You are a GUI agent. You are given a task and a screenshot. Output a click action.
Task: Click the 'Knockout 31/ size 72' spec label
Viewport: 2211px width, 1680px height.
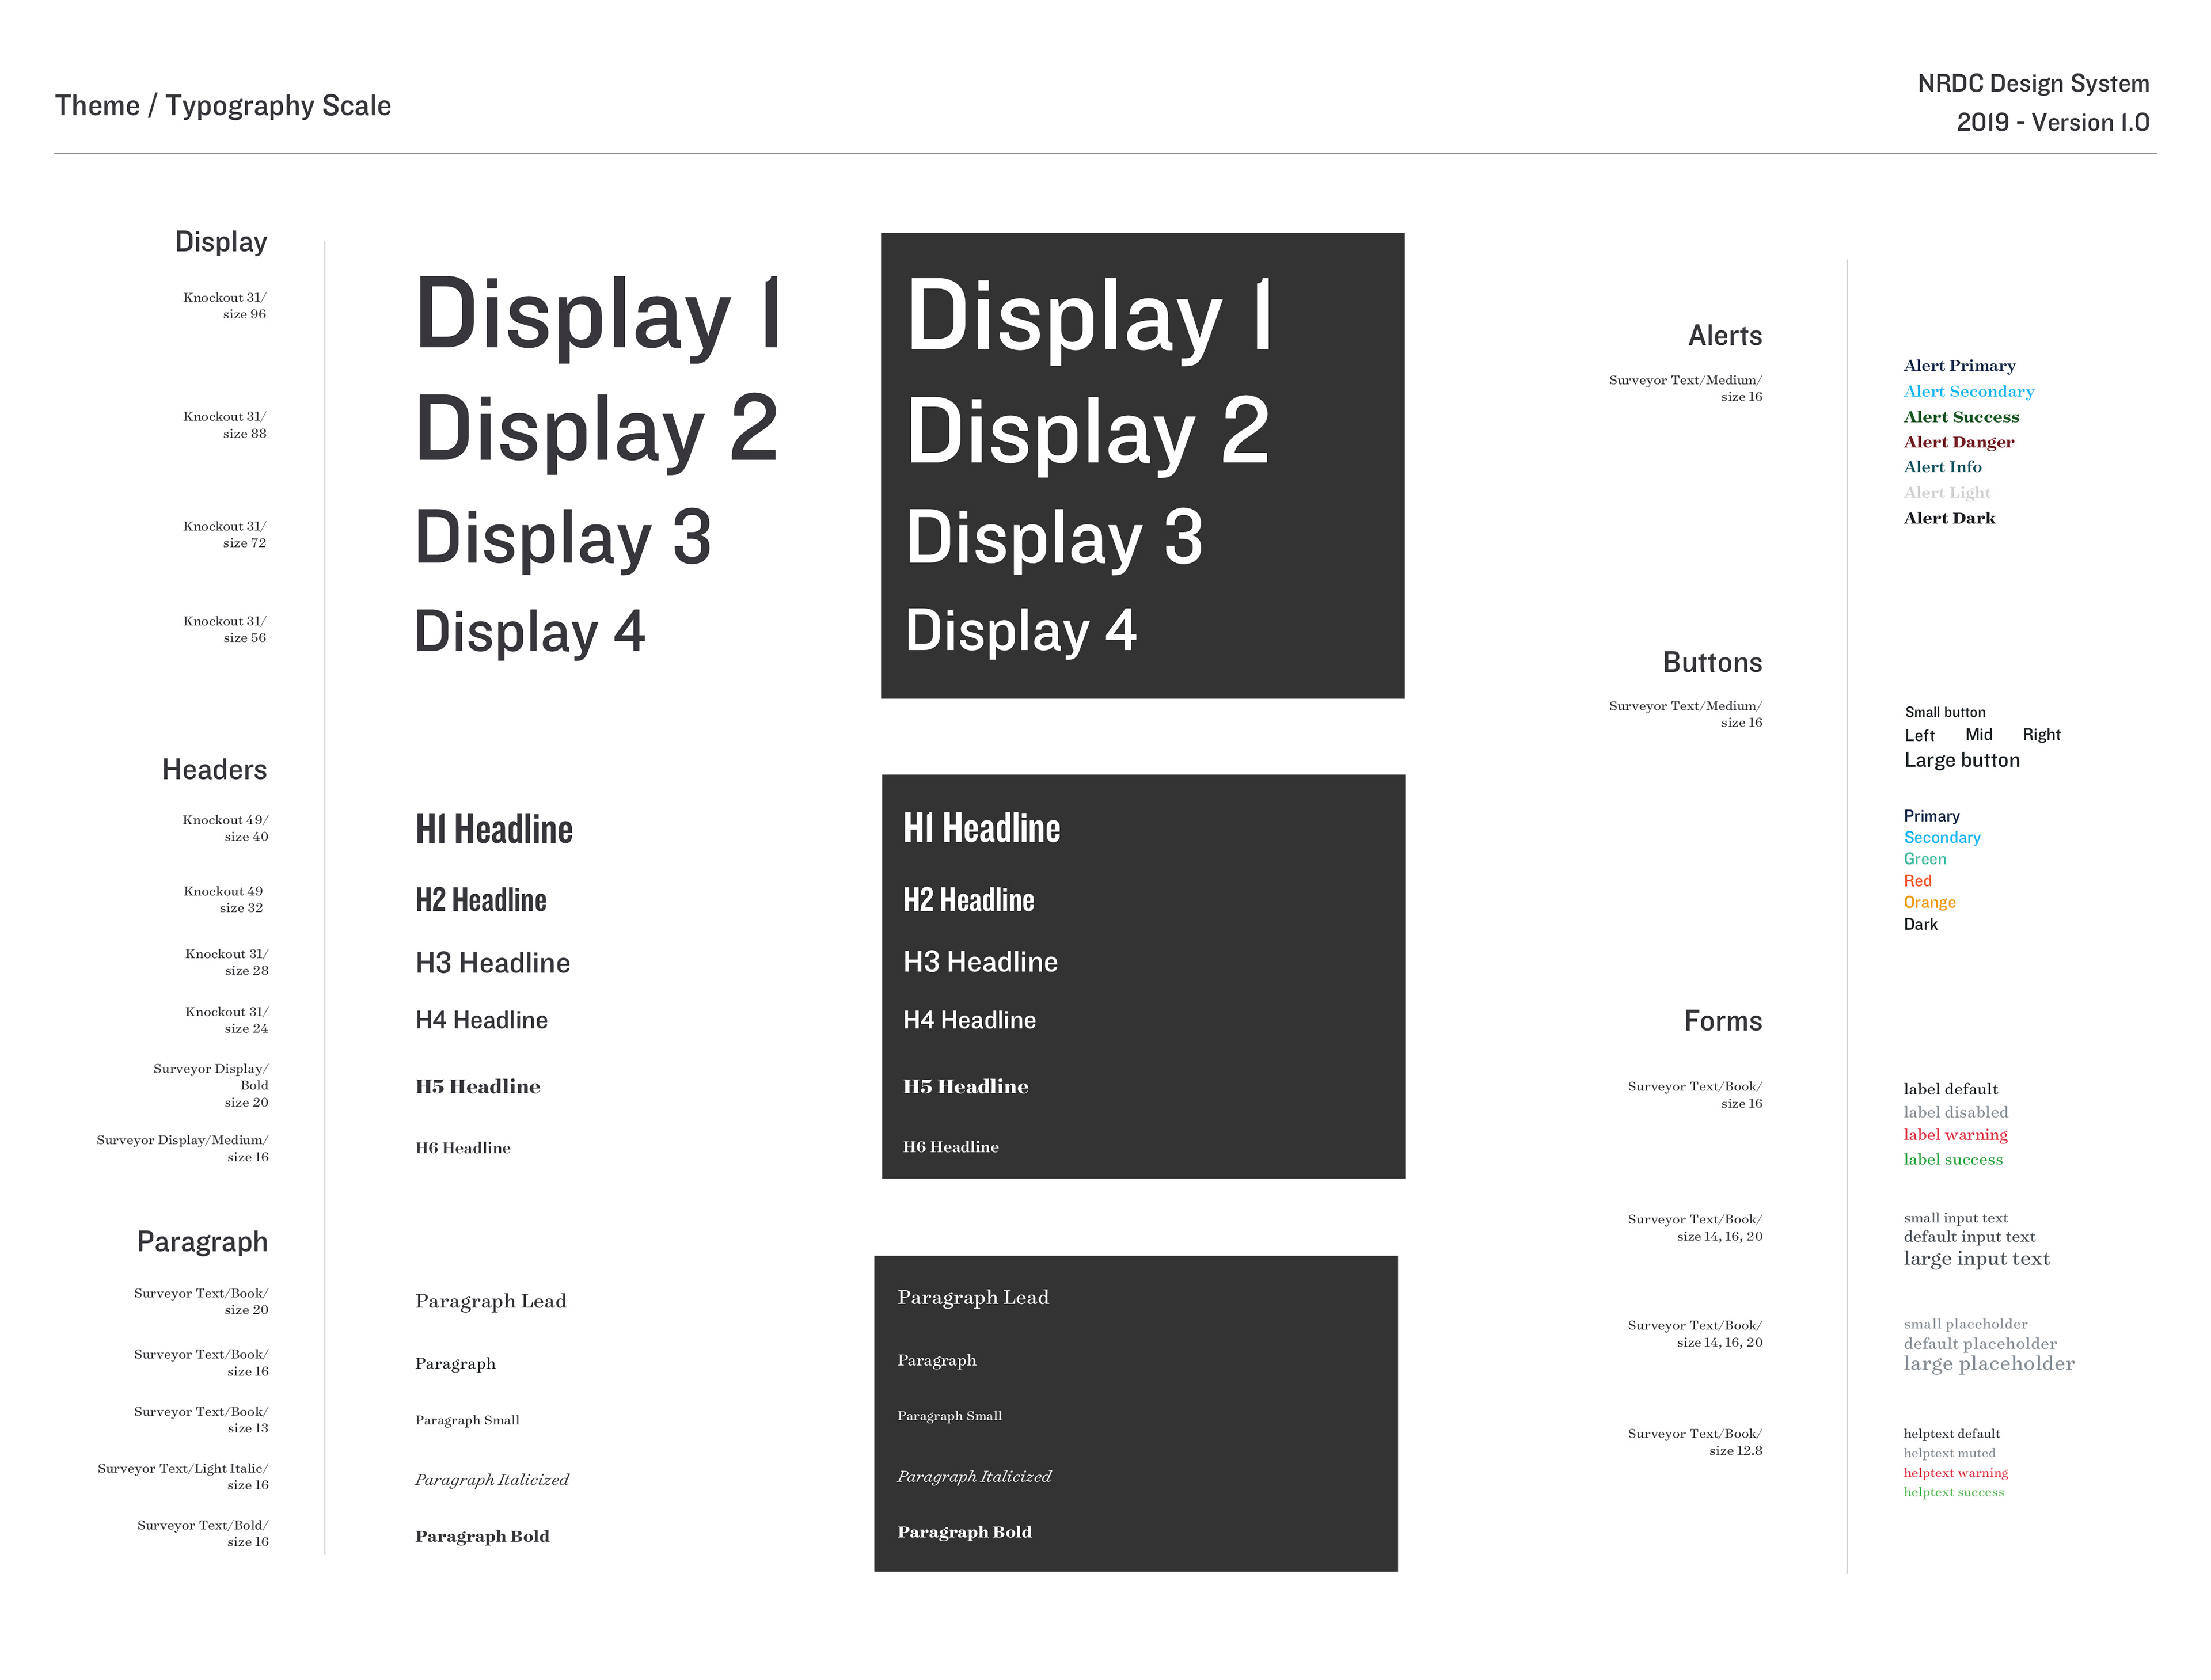coord(225,535)
